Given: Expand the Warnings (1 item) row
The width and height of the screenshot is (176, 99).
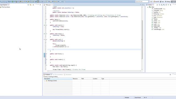Looking at the screenshot, I should (x=45, y=81).
